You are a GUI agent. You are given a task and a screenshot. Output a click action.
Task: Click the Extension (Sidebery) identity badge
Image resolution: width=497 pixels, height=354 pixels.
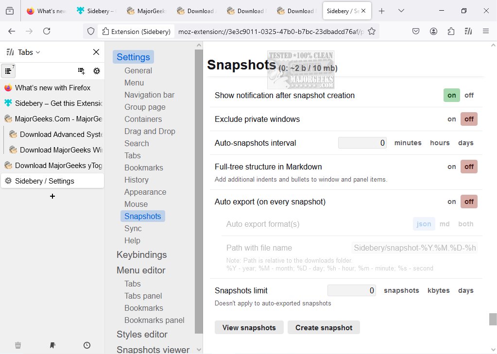(137, 32)
